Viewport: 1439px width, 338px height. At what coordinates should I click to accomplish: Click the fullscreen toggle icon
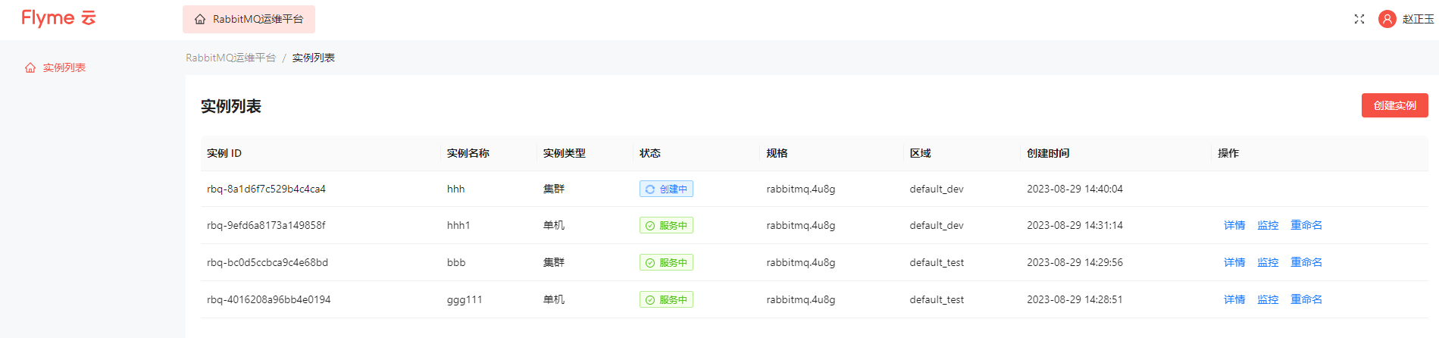pyautogui.click(x=1359, y=19)
